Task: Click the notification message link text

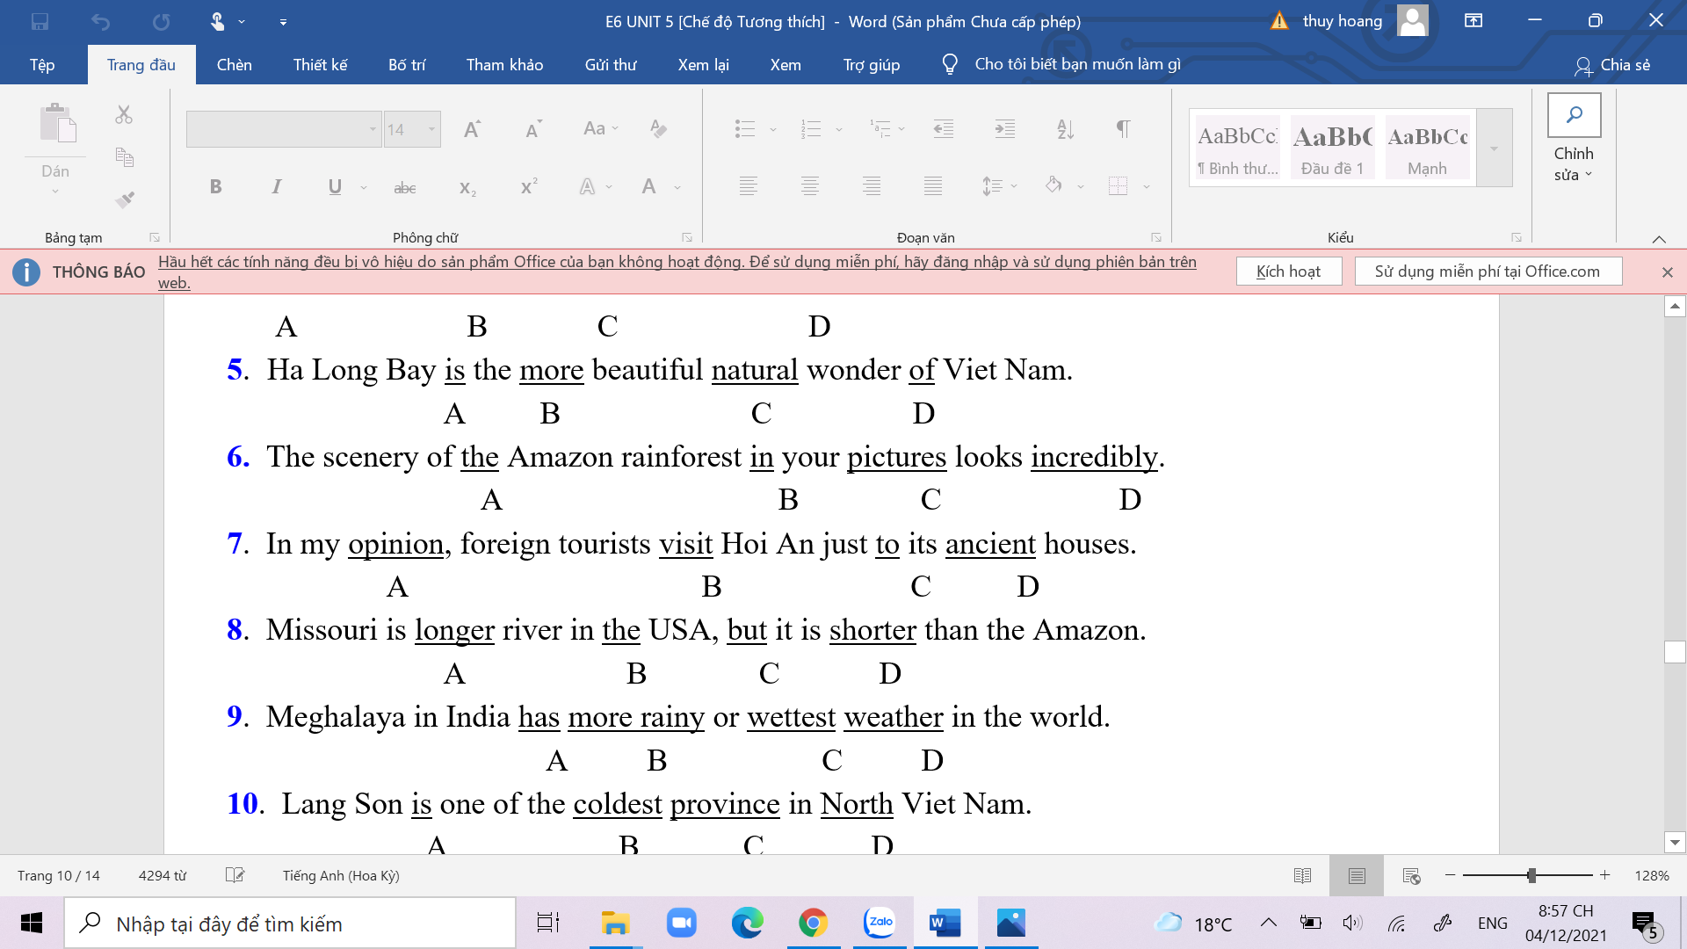Action: tap(677, 272)
